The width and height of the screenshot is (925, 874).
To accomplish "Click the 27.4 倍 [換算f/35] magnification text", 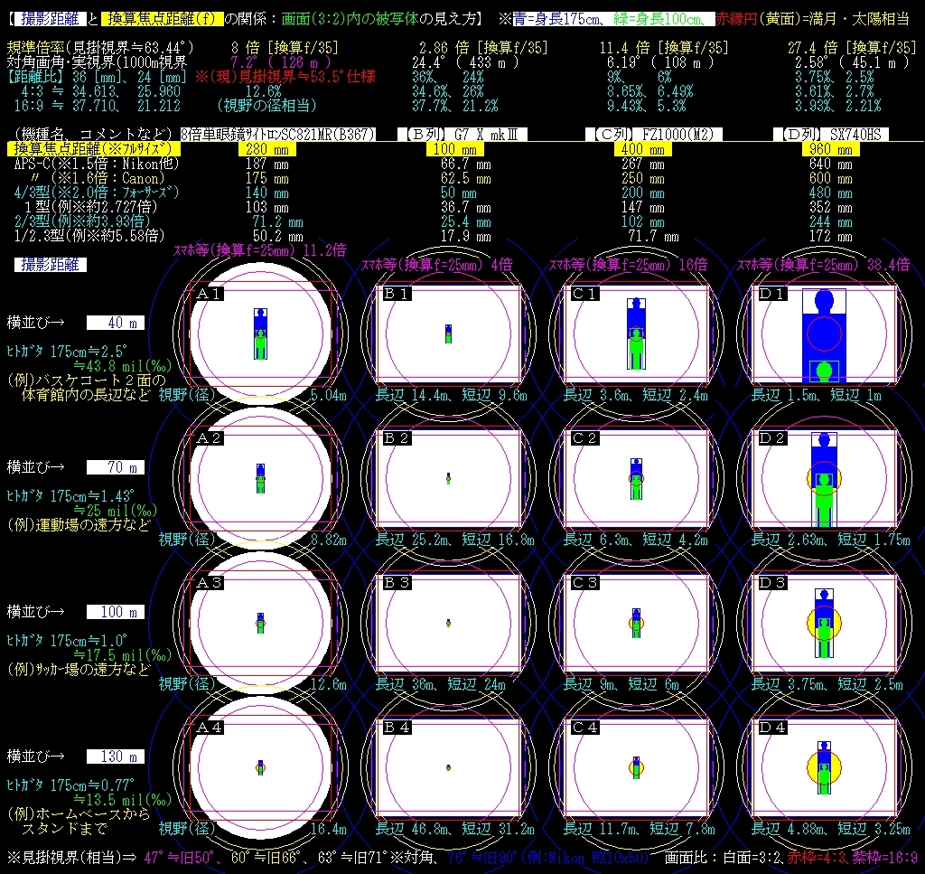I will (x=853, y=47).
